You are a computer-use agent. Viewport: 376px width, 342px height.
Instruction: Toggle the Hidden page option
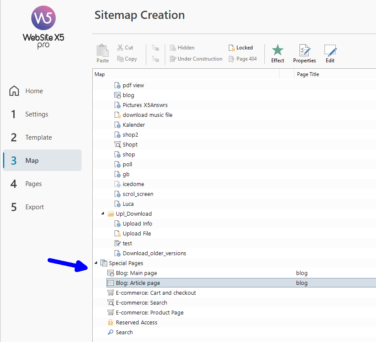pyautogui.click(x=182, y=48)
